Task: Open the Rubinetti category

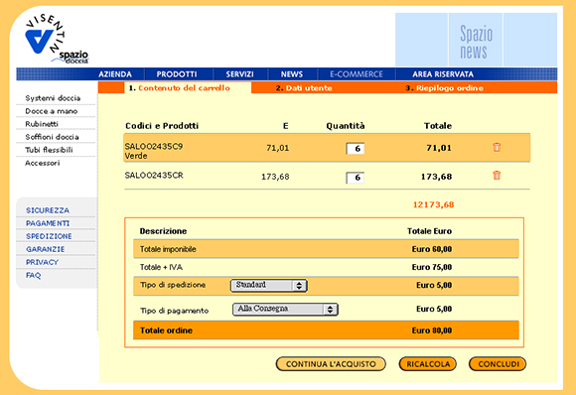Action: pos(42,124)
